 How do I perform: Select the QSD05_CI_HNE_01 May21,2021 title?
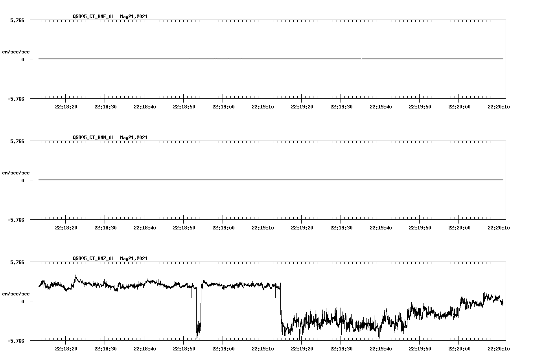click(110, 16)
